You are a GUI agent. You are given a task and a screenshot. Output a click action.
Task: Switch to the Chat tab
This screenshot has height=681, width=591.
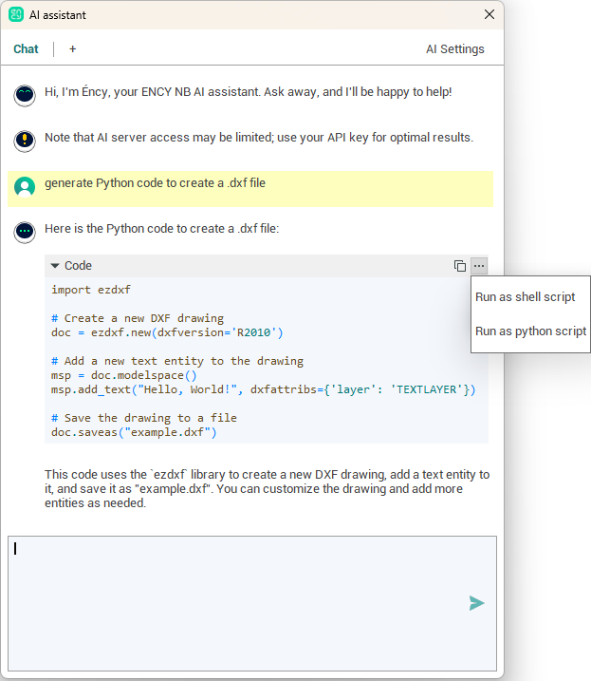[26, 49]
